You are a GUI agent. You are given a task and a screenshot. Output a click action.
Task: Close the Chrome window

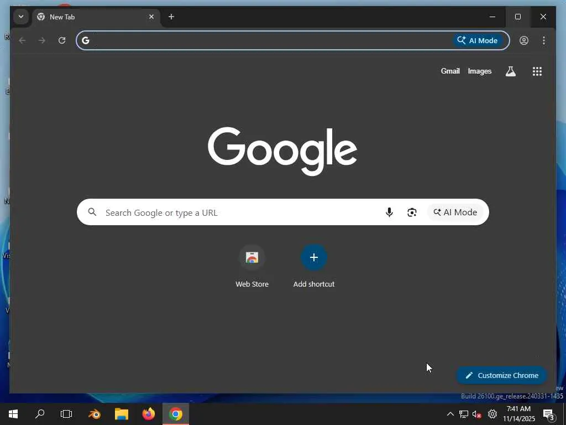tap(543, 17)
